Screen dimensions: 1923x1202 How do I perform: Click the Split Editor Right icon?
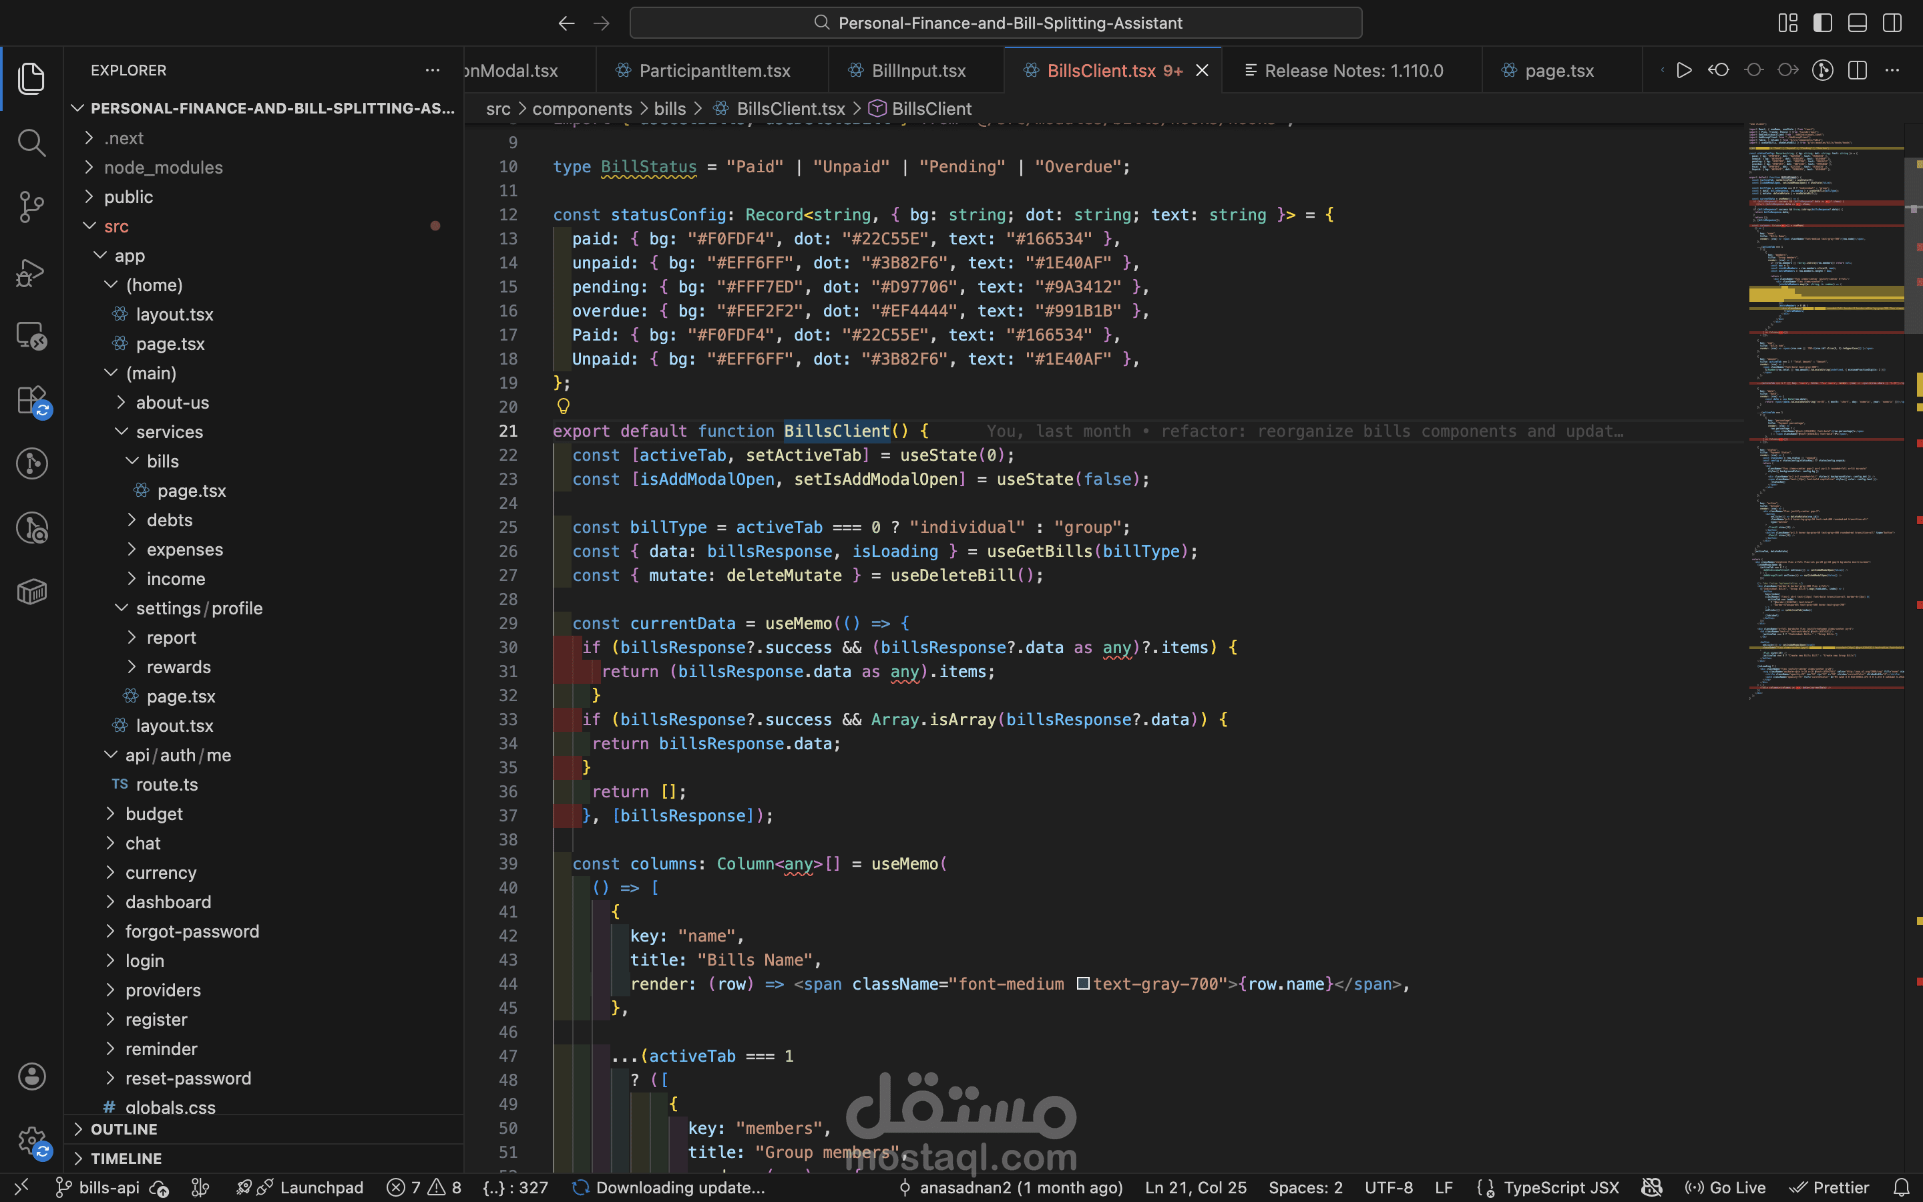pyautogui.click(x=1857, y=71)
